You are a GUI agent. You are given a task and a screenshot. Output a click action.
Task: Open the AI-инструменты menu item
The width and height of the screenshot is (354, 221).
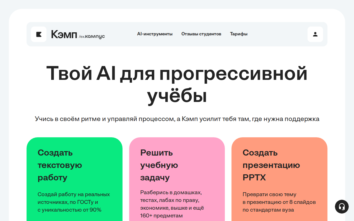155,34
